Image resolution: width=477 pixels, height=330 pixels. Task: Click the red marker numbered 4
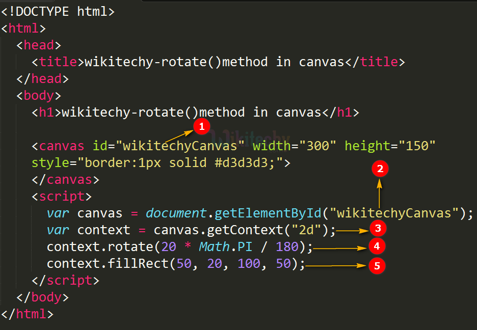point(377,246)
